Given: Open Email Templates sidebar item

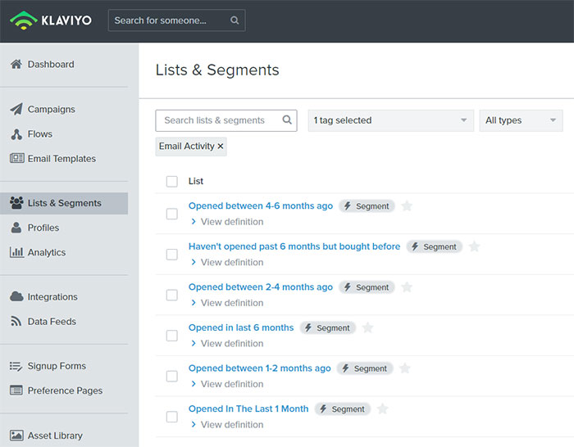Looking at the screenshot, I should click(61, 159).
